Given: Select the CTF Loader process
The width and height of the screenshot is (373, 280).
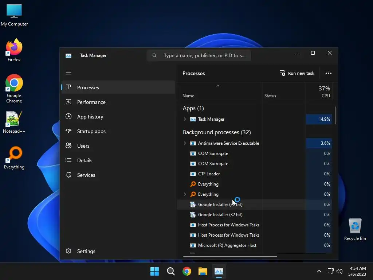Looking at the screenshot, I should click(255, 174).
